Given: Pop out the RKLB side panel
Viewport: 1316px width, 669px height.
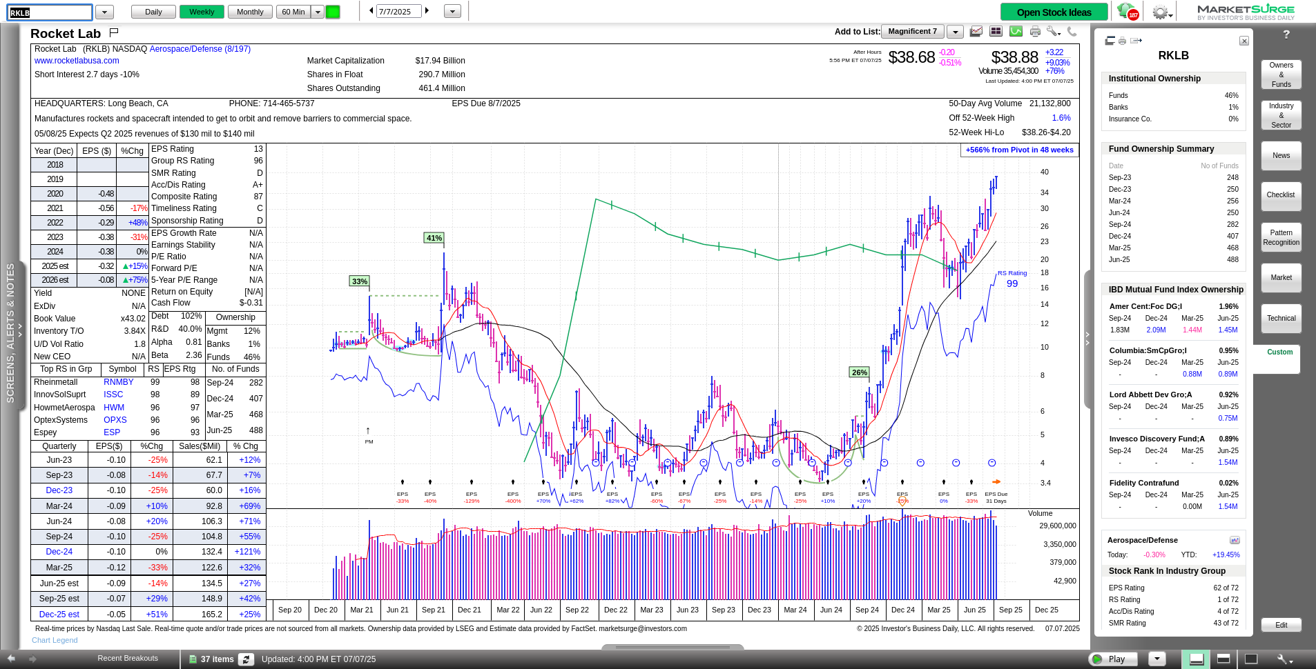Looking at the screenshot, I should point(1110,41).
